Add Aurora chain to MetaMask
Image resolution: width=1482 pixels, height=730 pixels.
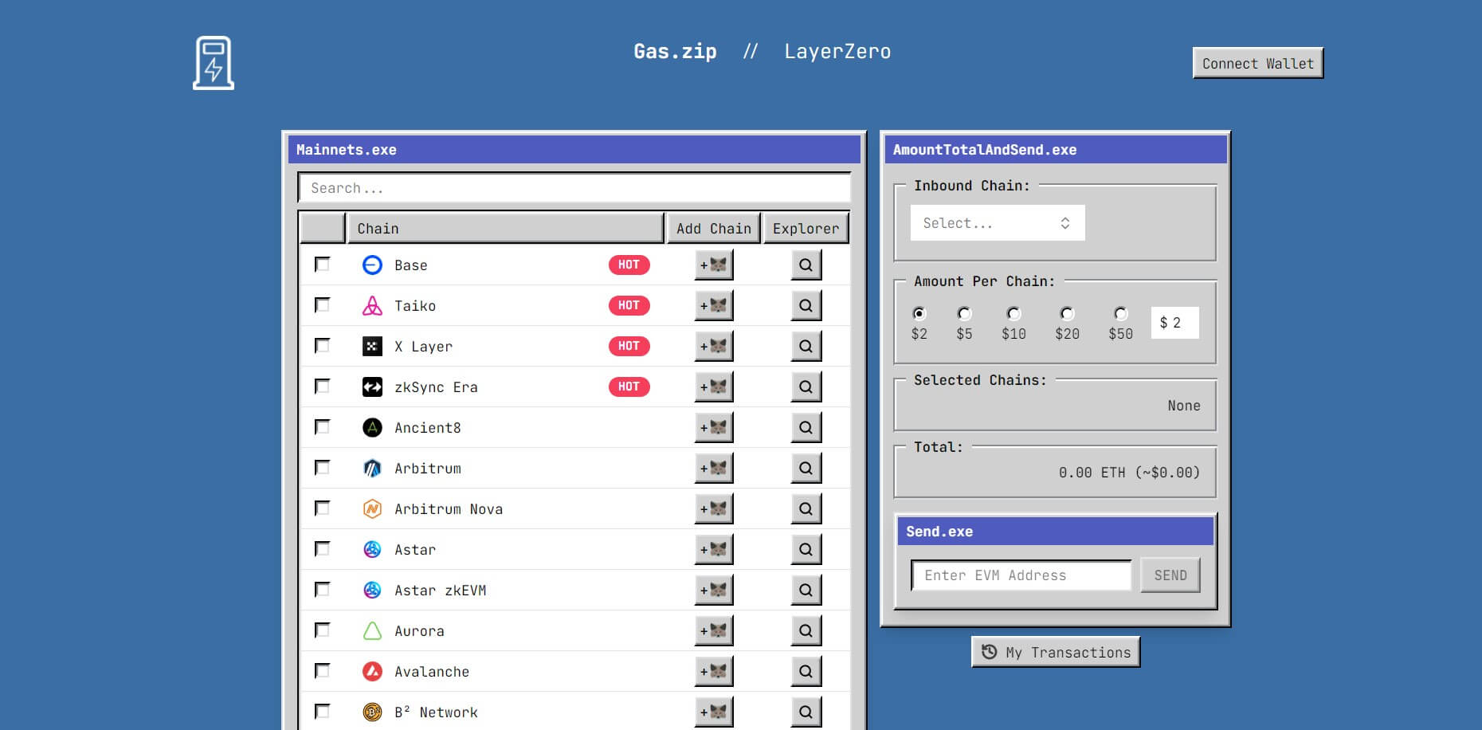click(714, 630)
